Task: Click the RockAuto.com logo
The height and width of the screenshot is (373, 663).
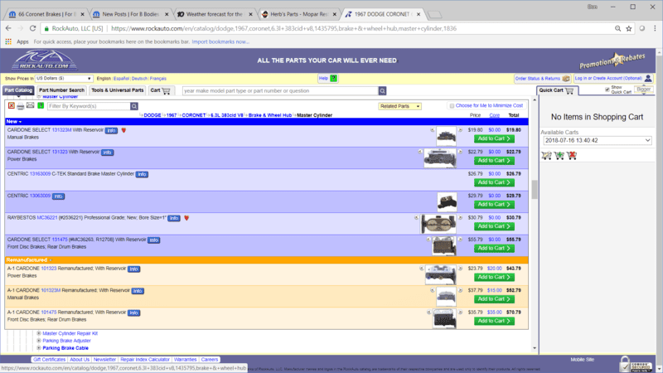Action: click(x=44, y=60)
